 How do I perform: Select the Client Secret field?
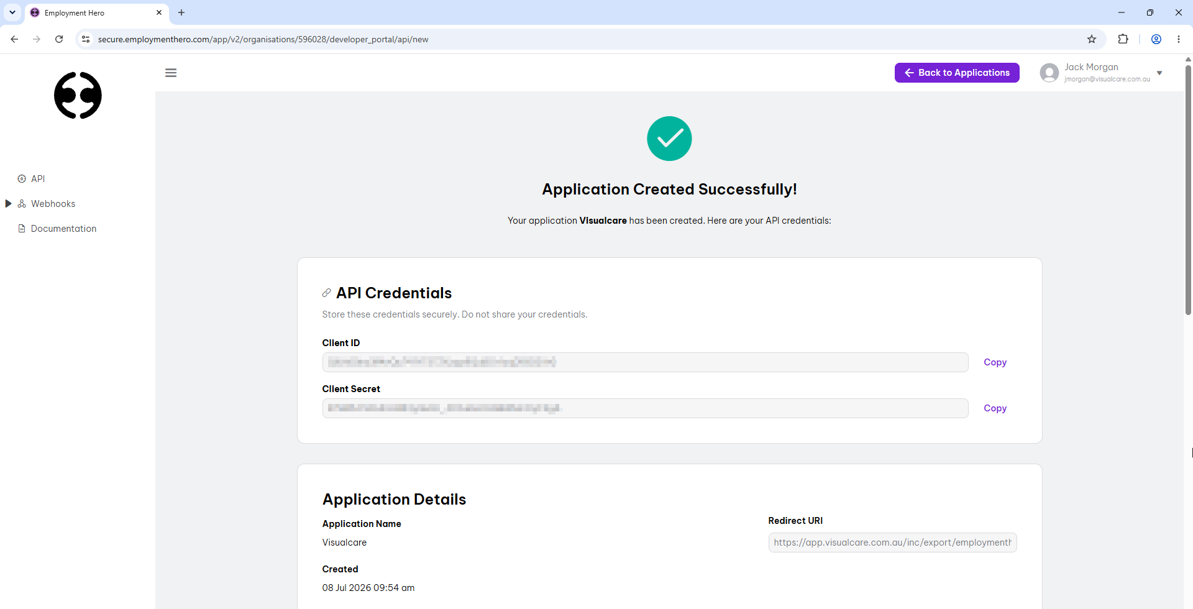pyautogui.click(x=645, y=408)
